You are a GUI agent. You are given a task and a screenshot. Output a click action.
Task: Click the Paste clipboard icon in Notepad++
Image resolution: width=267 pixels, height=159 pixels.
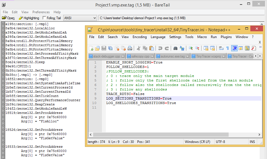click(x=151, y=48)
